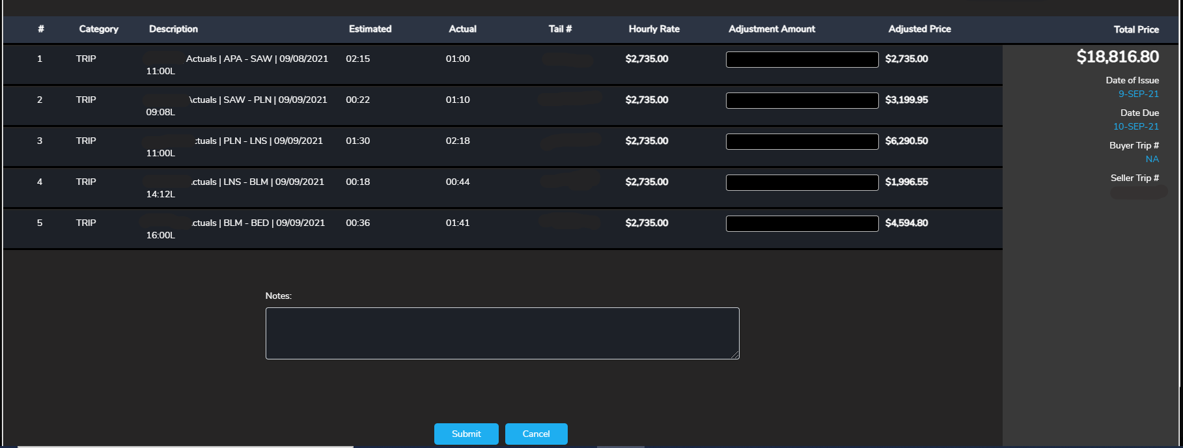The width and height of the screenshot is (1183, 448).
Task: Click the $18,816.80 total price amount
Action: pyautogui.click(x=1117, y=57)
